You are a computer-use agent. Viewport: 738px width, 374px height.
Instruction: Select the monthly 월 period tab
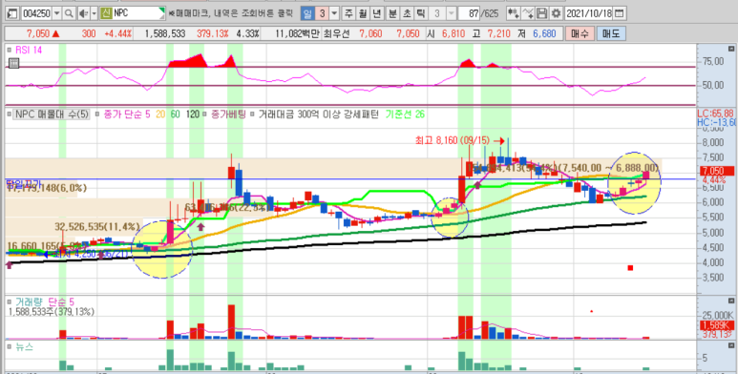pos(362,13)
